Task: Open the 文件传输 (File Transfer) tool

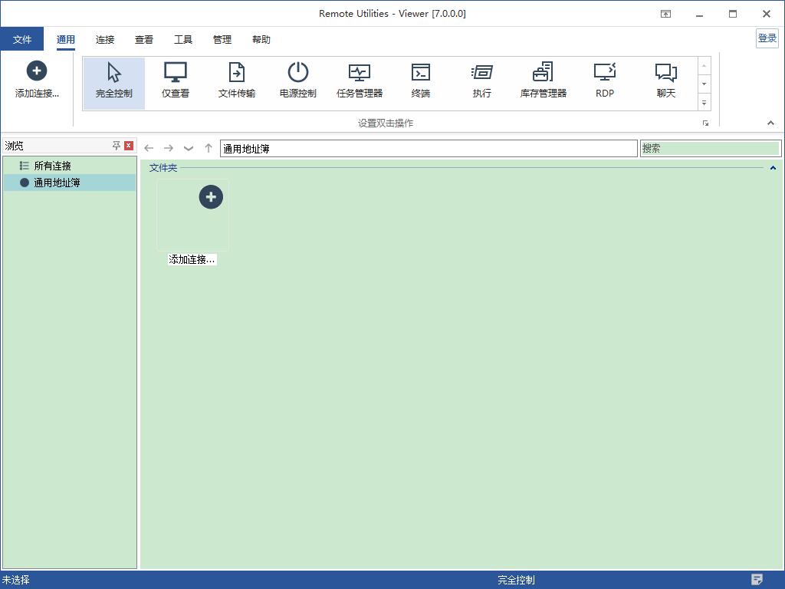Action: pyautogui.click(x=236, y=81)
